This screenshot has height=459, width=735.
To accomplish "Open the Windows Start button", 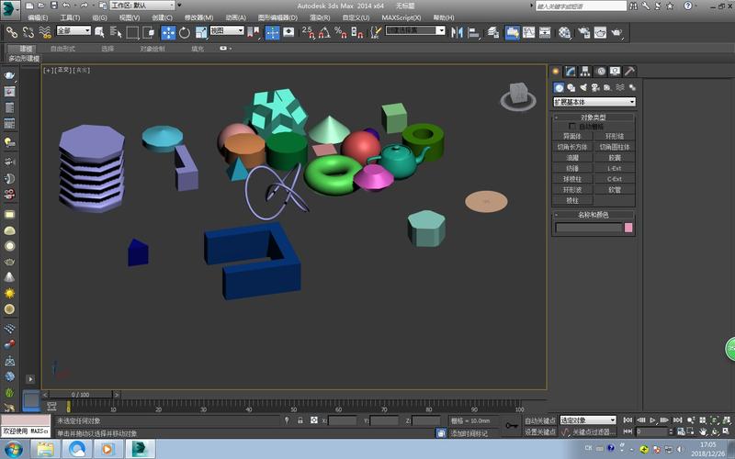I will click(14, 450).
